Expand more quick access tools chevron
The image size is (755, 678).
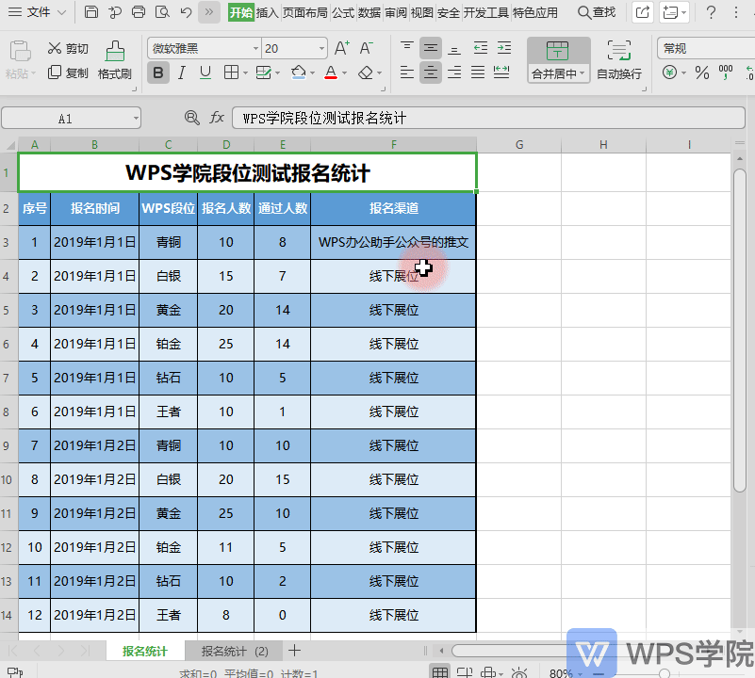click(x=209, y=12)
